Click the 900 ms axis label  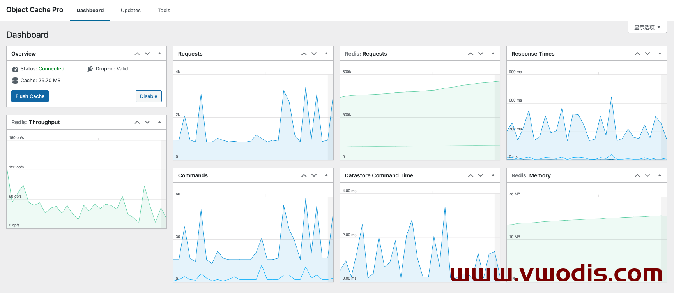click(x=515, y=72)
